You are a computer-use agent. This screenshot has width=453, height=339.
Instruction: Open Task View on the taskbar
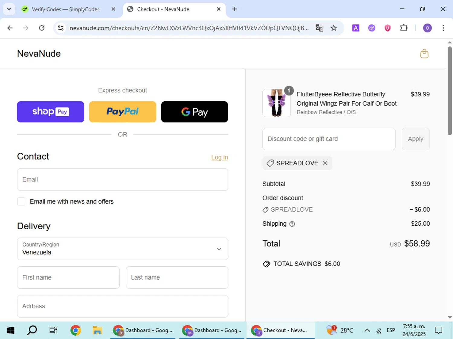coord(53,330)
